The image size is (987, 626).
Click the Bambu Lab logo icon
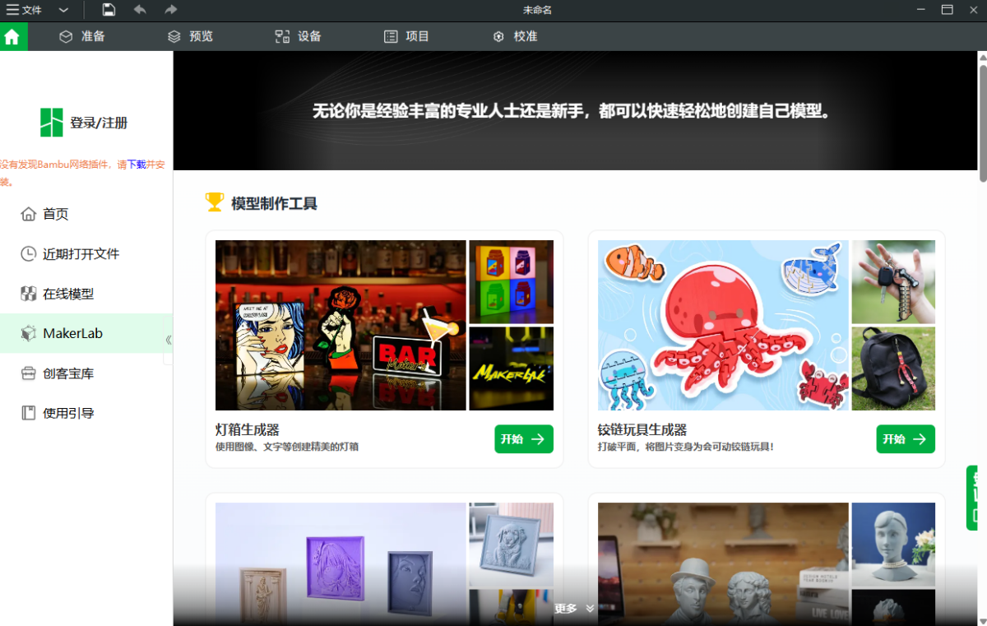point(52,123)
